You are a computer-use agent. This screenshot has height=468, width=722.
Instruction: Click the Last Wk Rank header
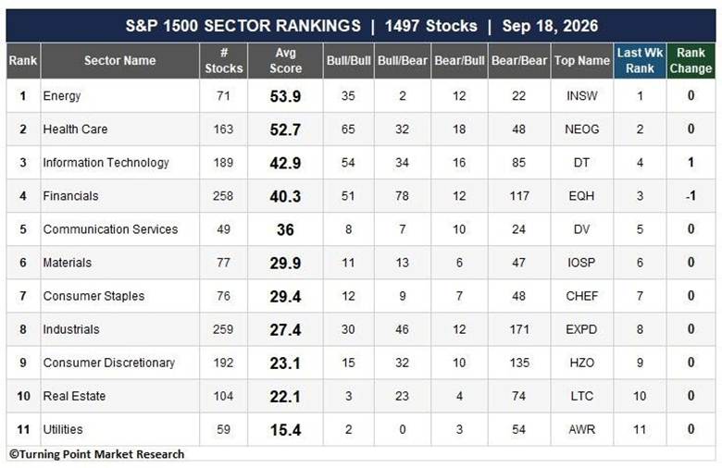(640, 60)
